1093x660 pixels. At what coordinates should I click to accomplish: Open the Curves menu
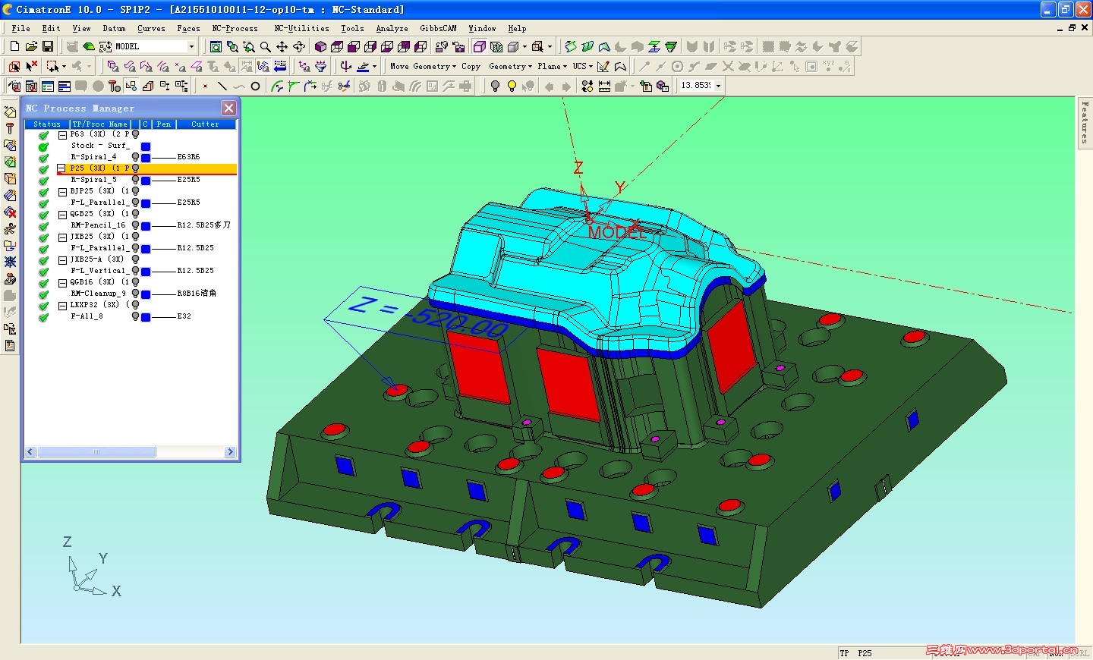pos(151,28)
